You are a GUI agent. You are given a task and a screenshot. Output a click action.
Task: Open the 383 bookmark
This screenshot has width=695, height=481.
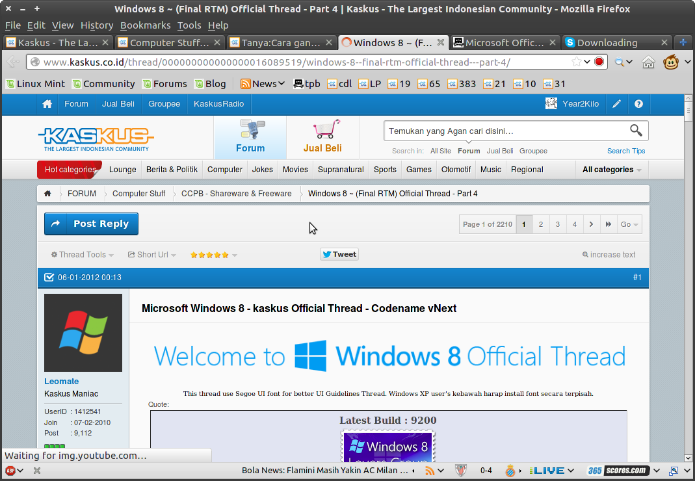click(x=462, y=84)
